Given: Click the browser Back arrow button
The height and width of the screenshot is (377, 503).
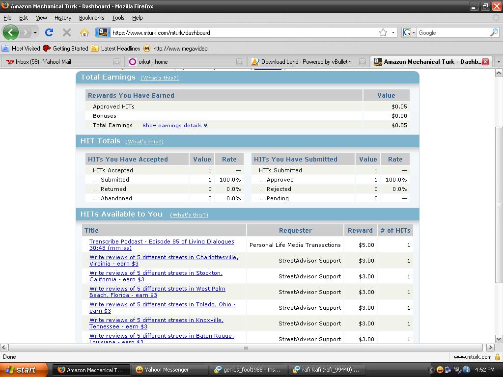Looking at the screenshot, I should coord(11,32).
